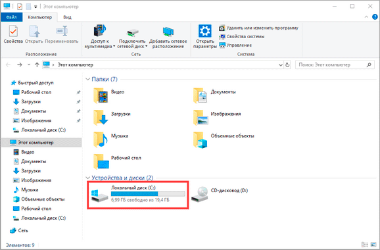Select the Загрузки folder icon
Screen dimensions: 380x250
[101, 117]
